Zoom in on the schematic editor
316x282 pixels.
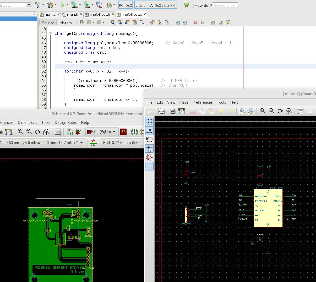262,111
